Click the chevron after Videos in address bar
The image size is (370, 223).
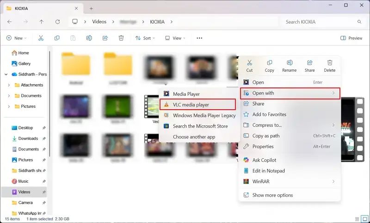(x=113, y=22)
